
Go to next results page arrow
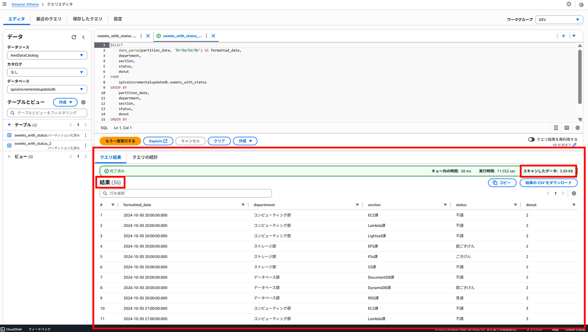point(563,193)
